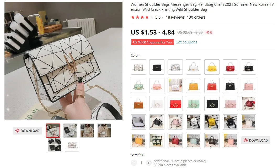
Task: Open the last gallery thumbnail on white background
Action: tap(72, 145)
